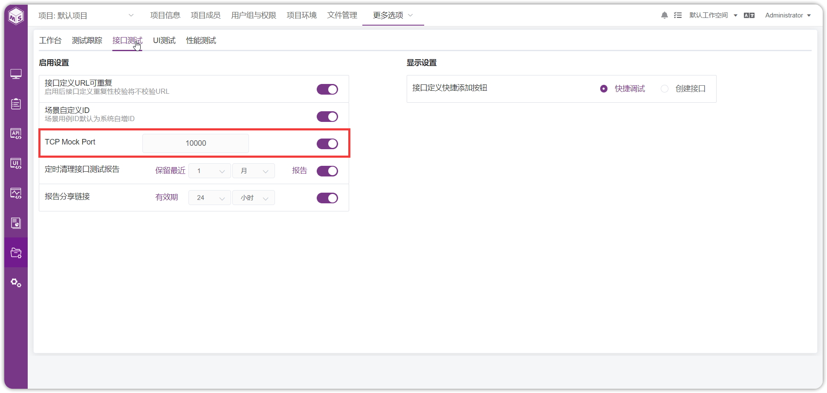Go to the 项目环境 menu

click(x=301, y=15)
